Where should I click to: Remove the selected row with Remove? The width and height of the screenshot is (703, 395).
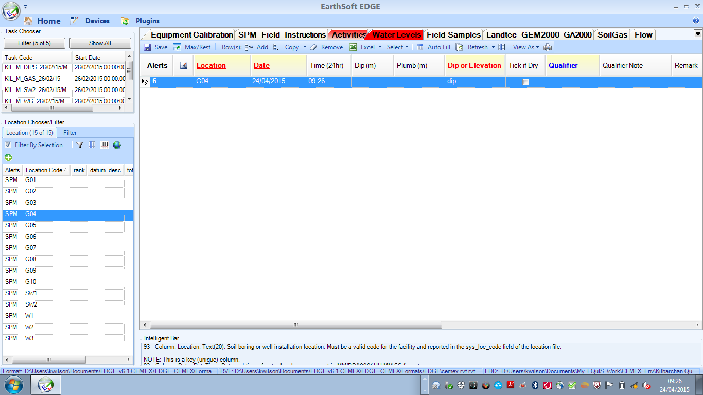point(326,47)
